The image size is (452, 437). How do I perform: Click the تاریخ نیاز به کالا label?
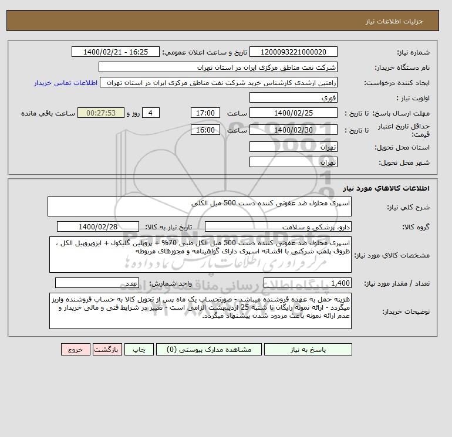168,227
